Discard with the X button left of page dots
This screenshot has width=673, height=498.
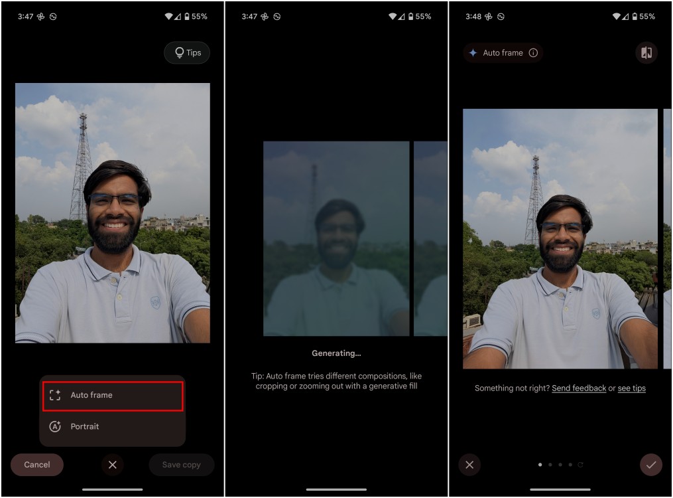coord(469,465)
